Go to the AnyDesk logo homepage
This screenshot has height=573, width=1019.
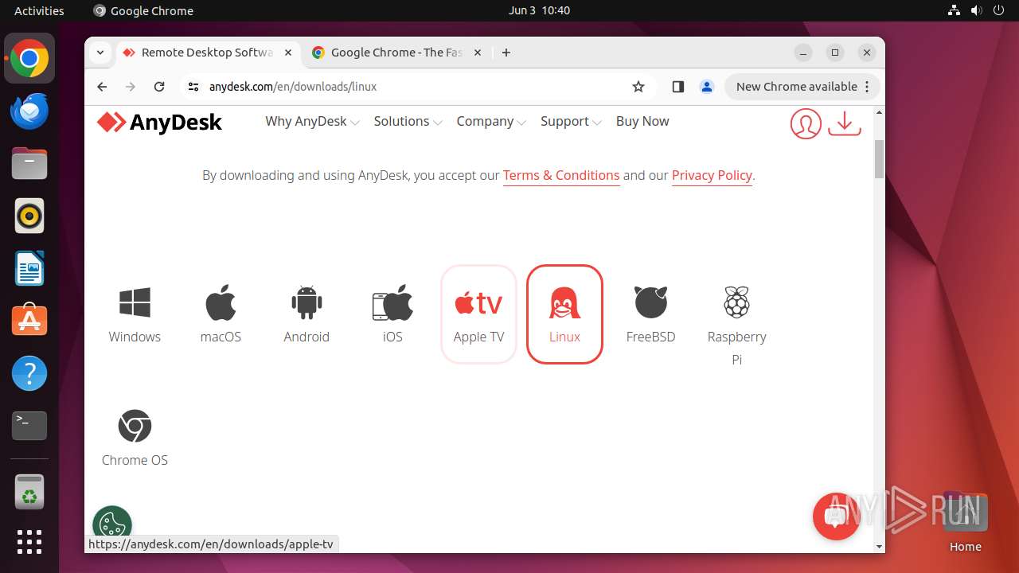(x=159, y=122)
